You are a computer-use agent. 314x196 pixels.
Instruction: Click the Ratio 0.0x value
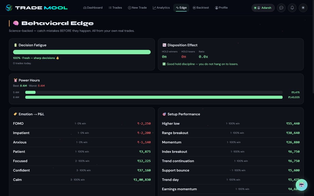tap(203, 57)
